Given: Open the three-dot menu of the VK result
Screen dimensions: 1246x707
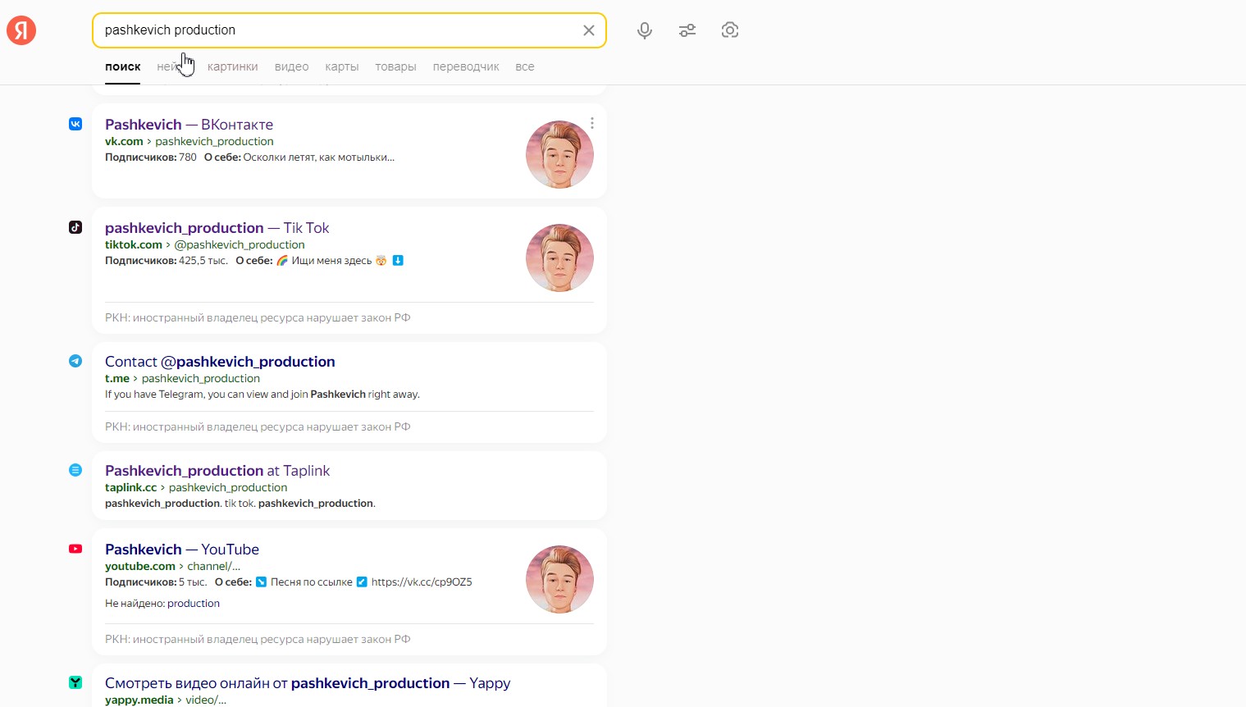Looking at the screenshot, I should [x=592, y=123].
